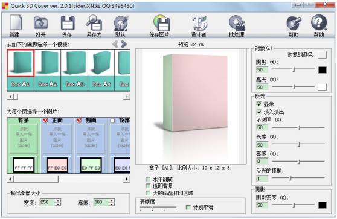Click the 默认 (Default) toolbar icon
Image resolution: width=337 pixels, height=219 pixels.
[121, 23]
